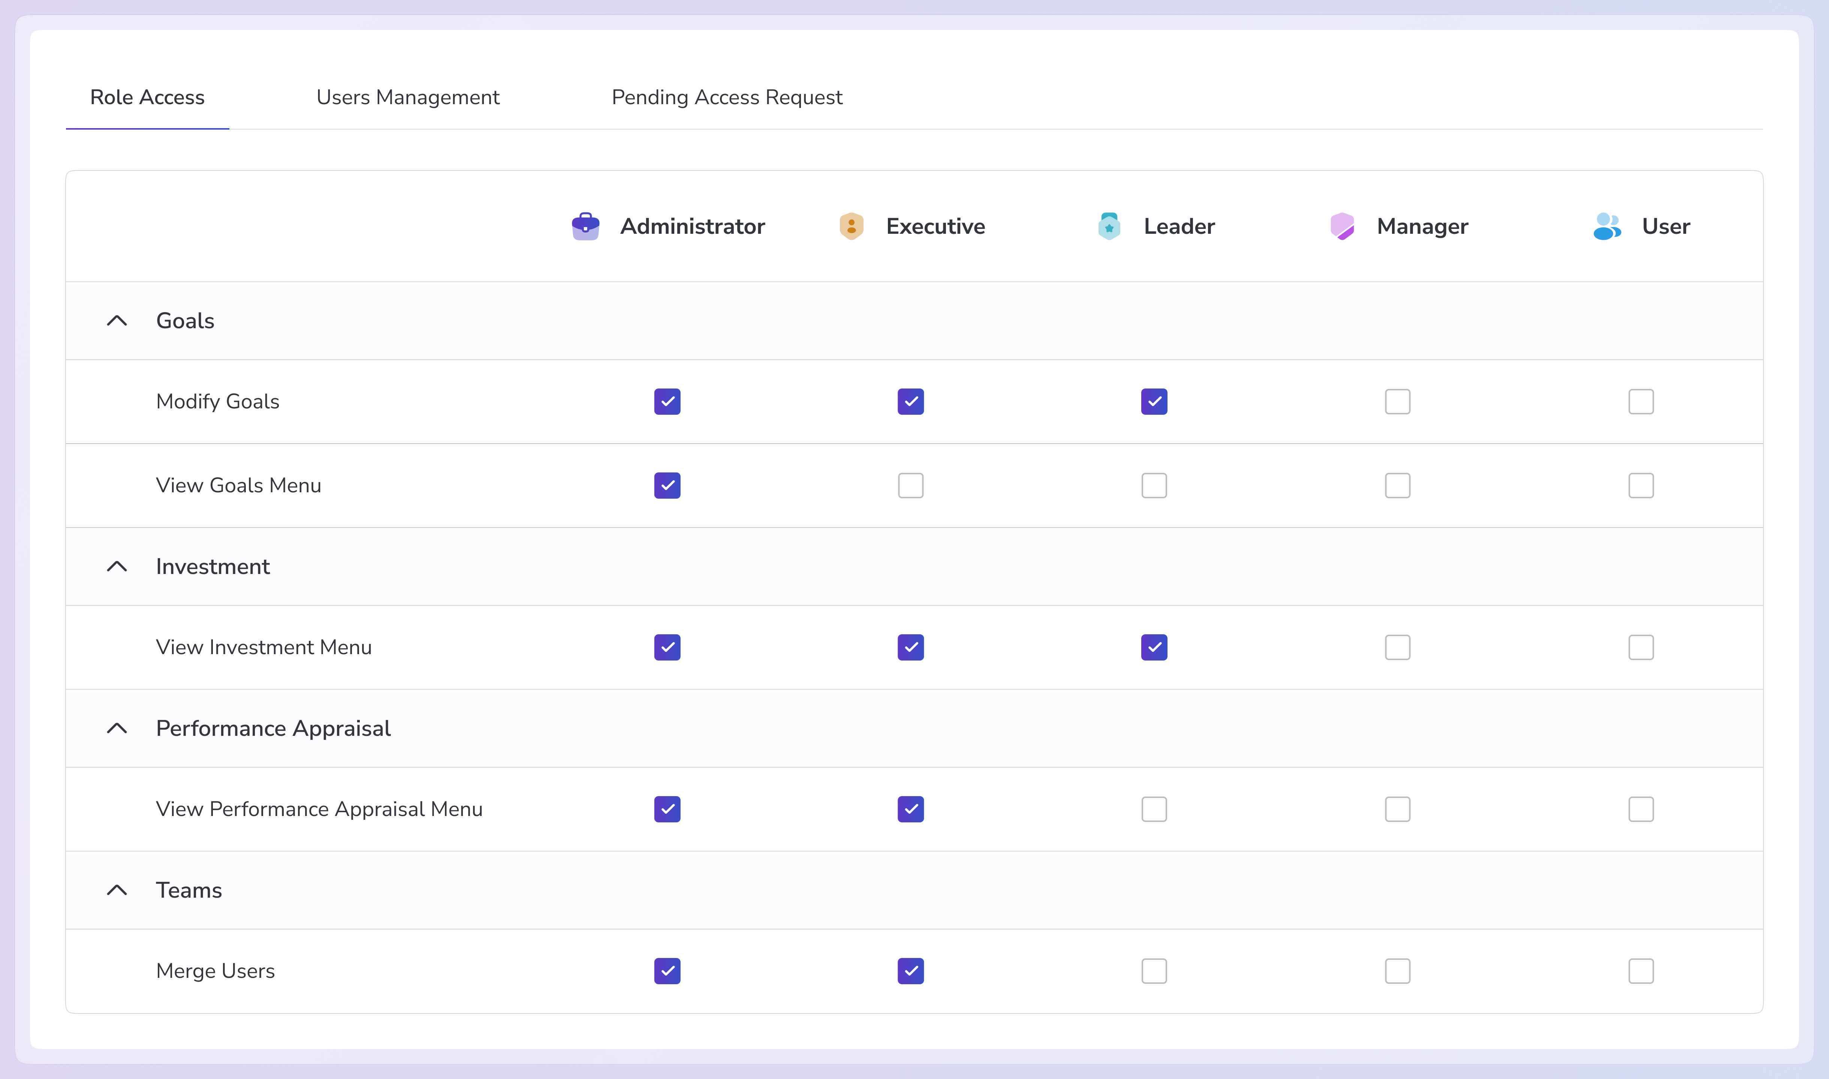Screen dimensions: 1829x1079
Task: Collapse the Performance Appraisal section chevron
Action: (117, 729)
